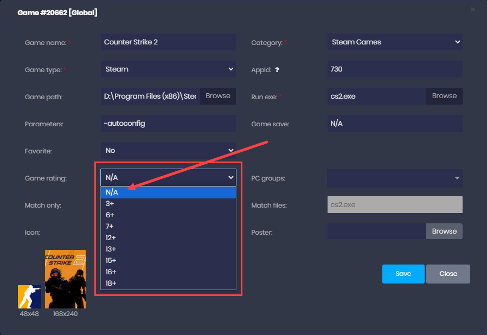Image resolution: width=487 pixels, height=335 pixels.
Task: Choose the 3+ game rating
Action: click(x=168, y=204)
